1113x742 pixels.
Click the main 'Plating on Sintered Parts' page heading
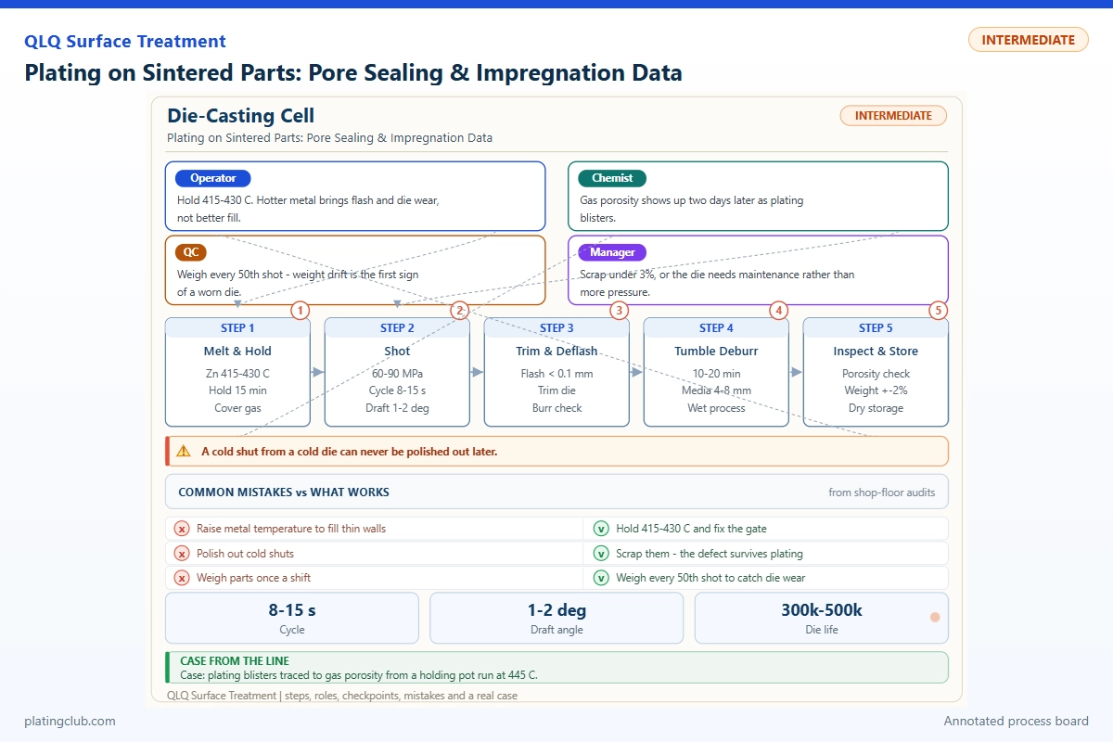coord(353,72)
